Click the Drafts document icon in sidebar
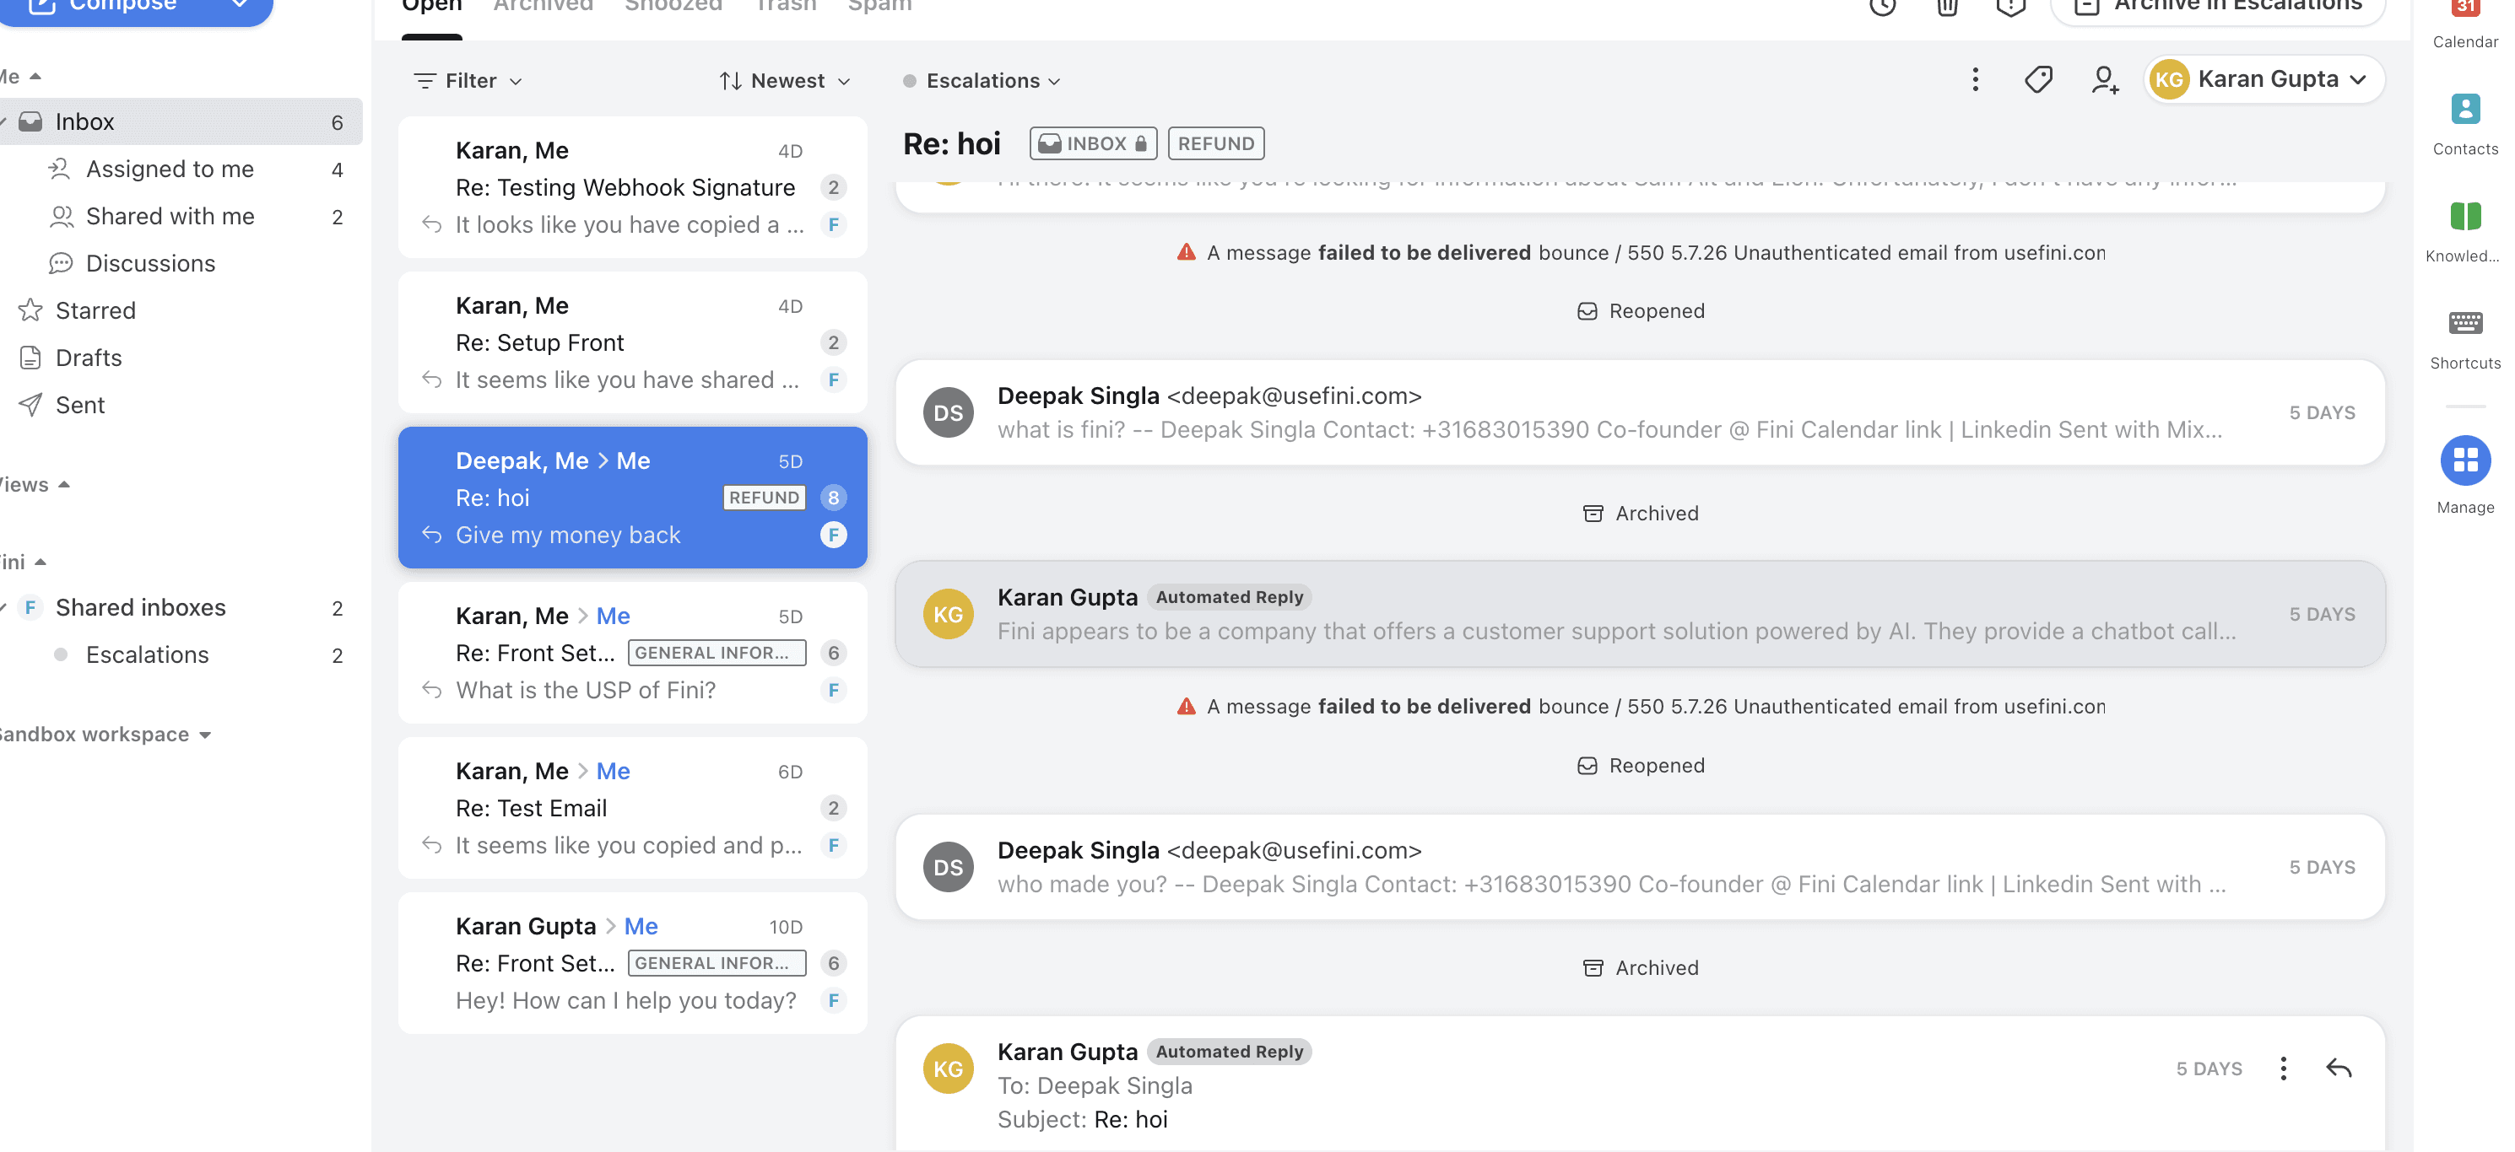 (30, 357)
